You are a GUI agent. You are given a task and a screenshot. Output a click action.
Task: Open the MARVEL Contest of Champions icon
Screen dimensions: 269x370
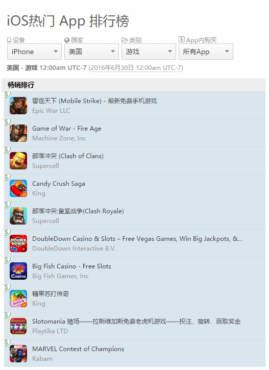[x=18, y=354]
